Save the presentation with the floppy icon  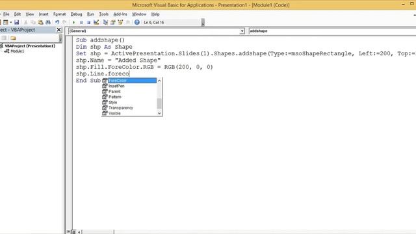tap(16, 22)
